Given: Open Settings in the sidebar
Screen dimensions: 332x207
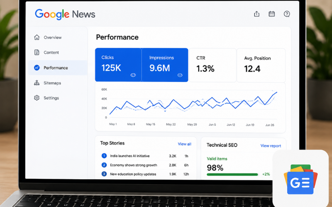Looking at the screenshot, I should pos(58,98).
